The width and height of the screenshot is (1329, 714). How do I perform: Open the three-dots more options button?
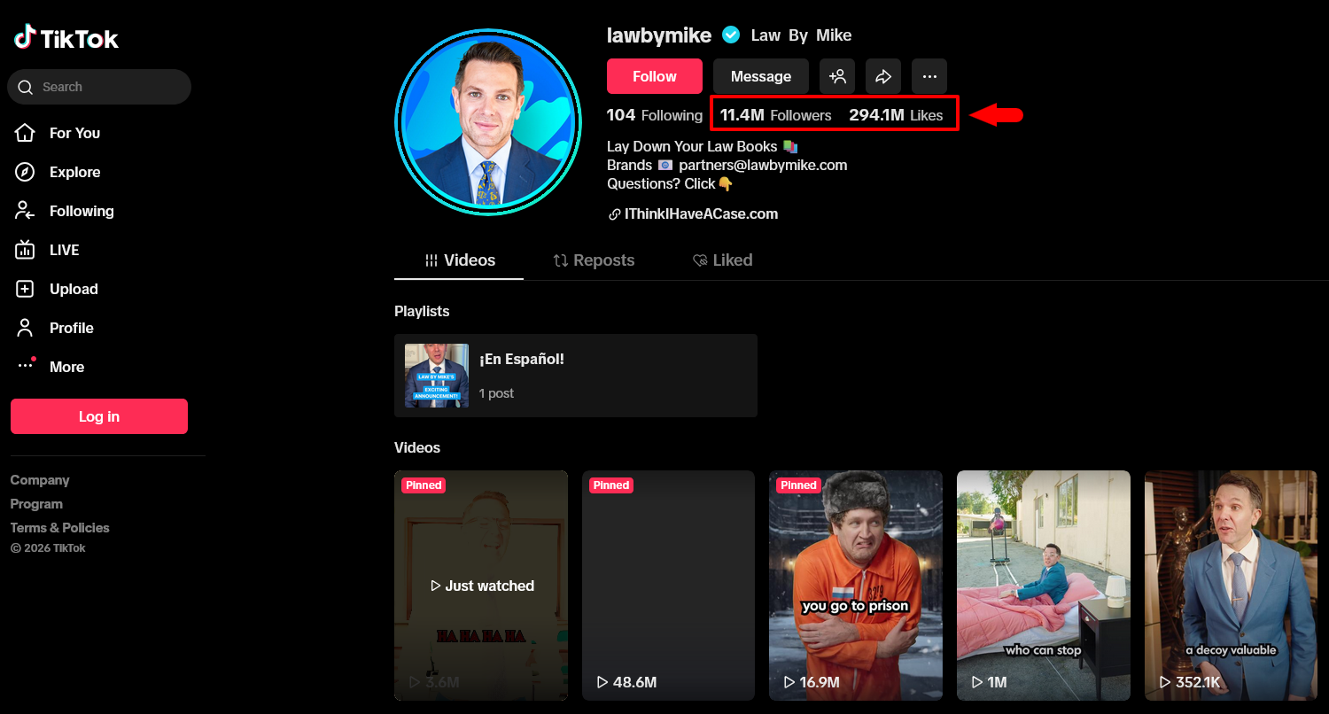tap(929, 77)
